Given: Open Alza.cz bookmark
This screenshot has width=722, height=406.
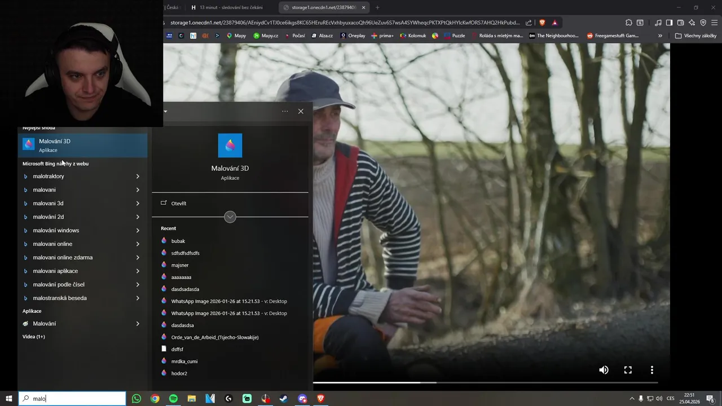Looking at the screenshot, I should click(x=322, y=36).
